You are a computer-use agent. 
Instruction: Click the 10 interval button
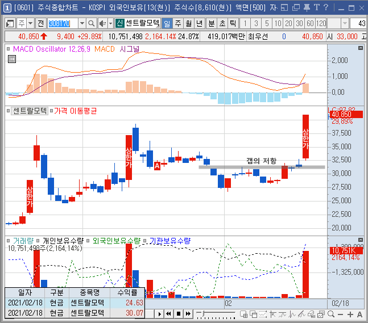[278, 23]
